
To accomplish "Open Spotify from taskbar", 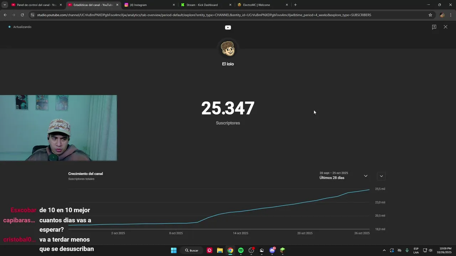I will pyautogui.click(x=241, y=250).
